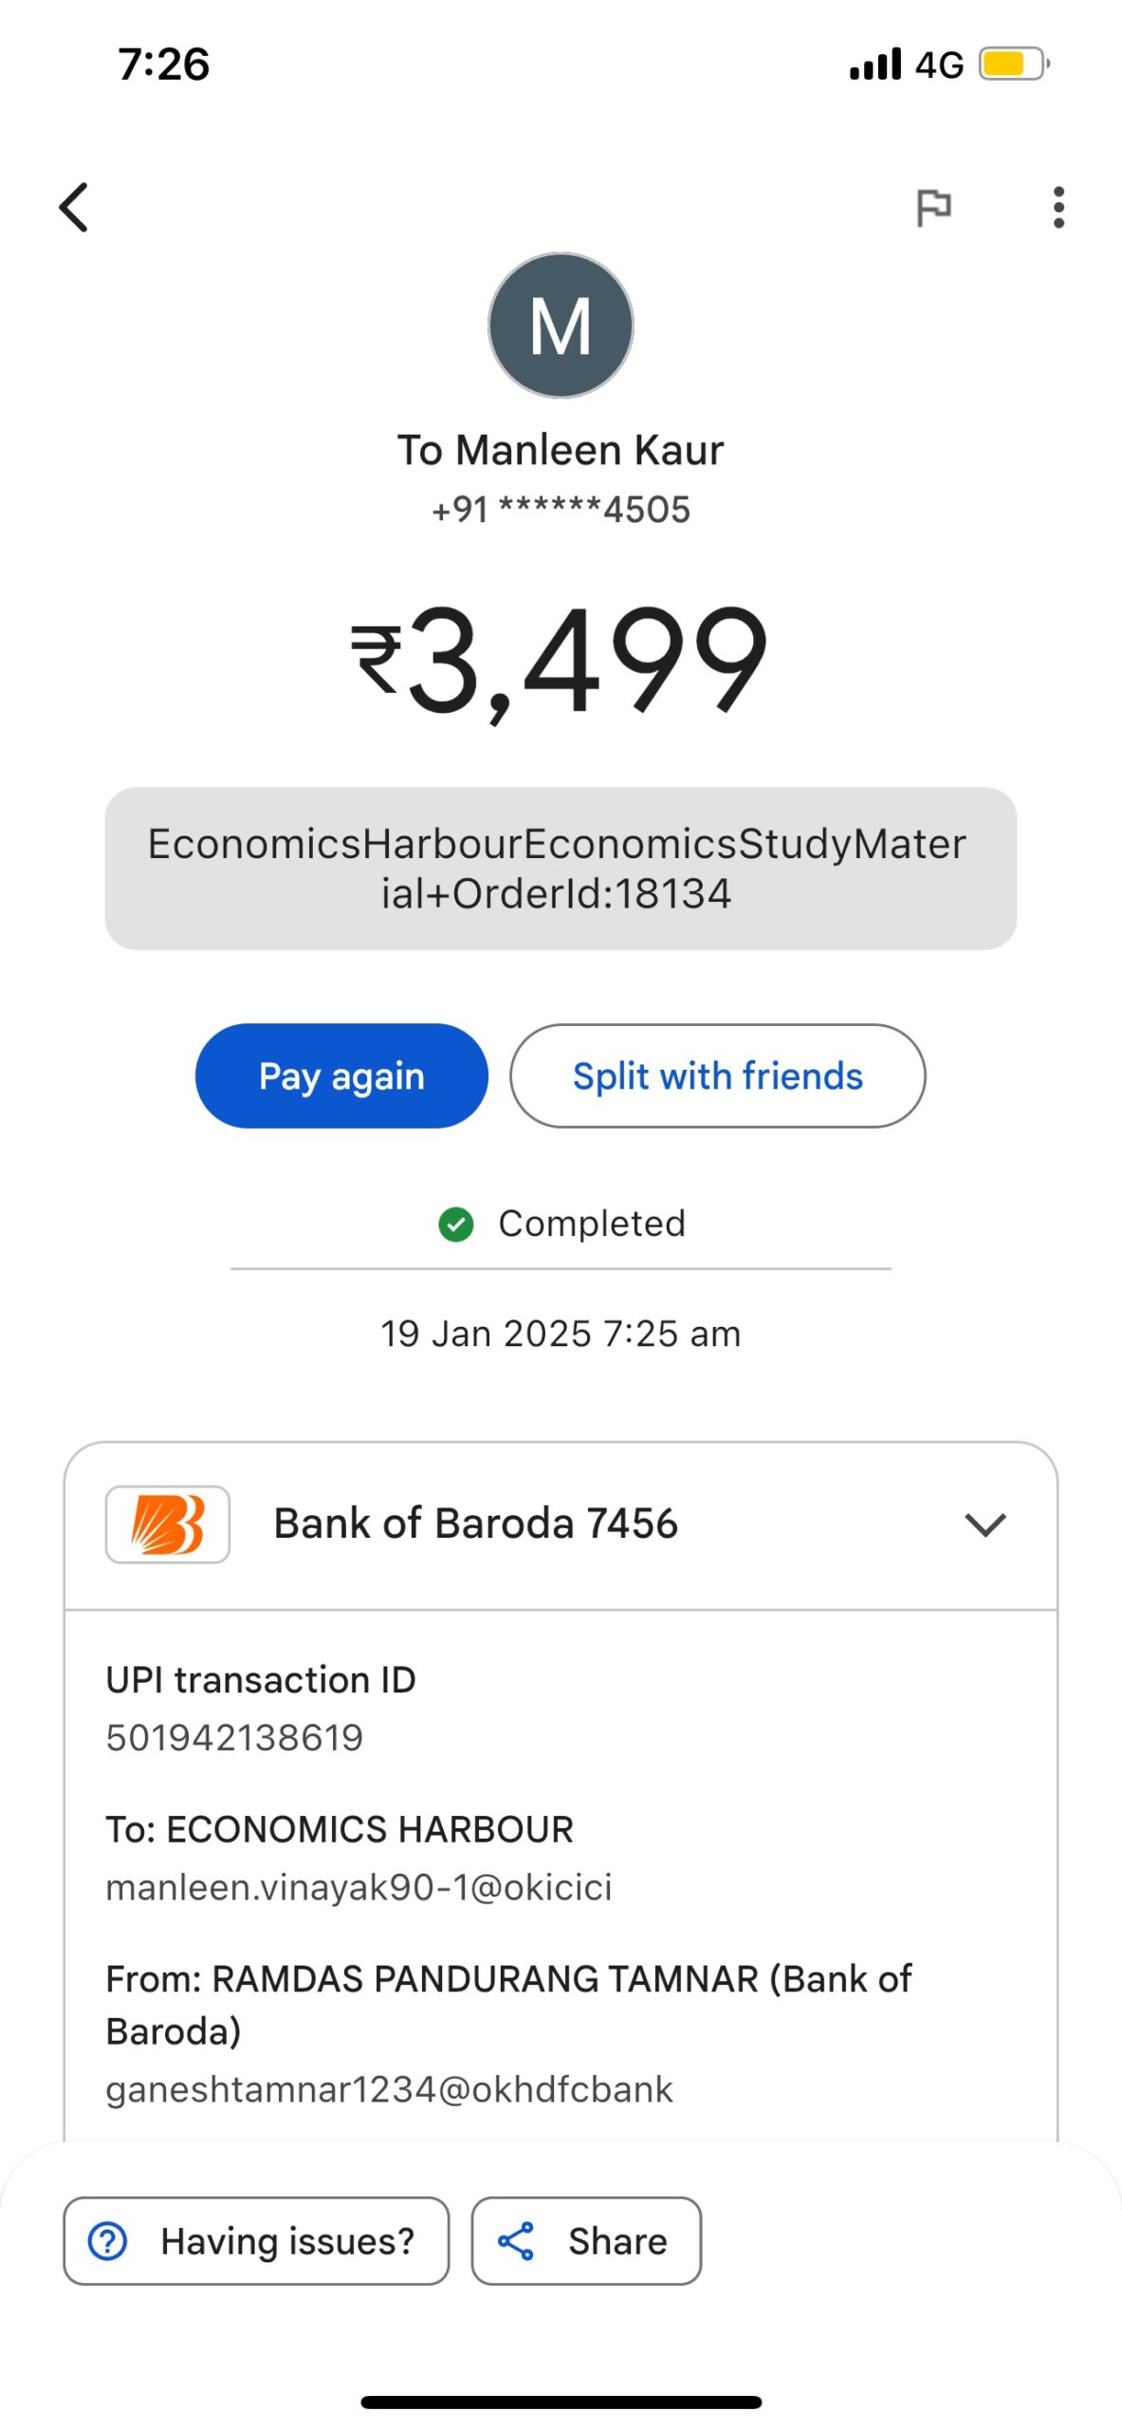Tap the signal strength bars
The height and width of the screenshot is (2430, 1122).
(x=874, y=65)
